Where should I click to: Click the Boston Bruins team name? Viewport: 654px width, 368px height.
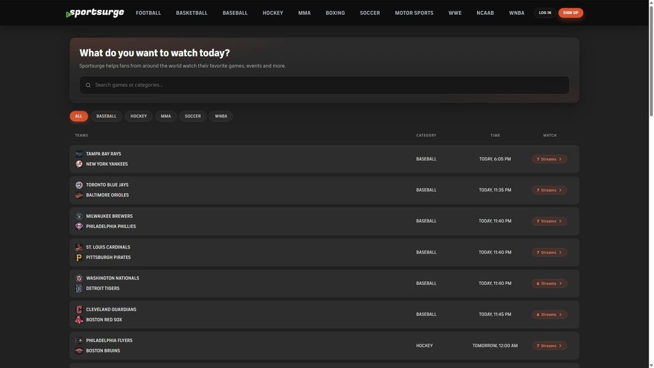(103, 351)
